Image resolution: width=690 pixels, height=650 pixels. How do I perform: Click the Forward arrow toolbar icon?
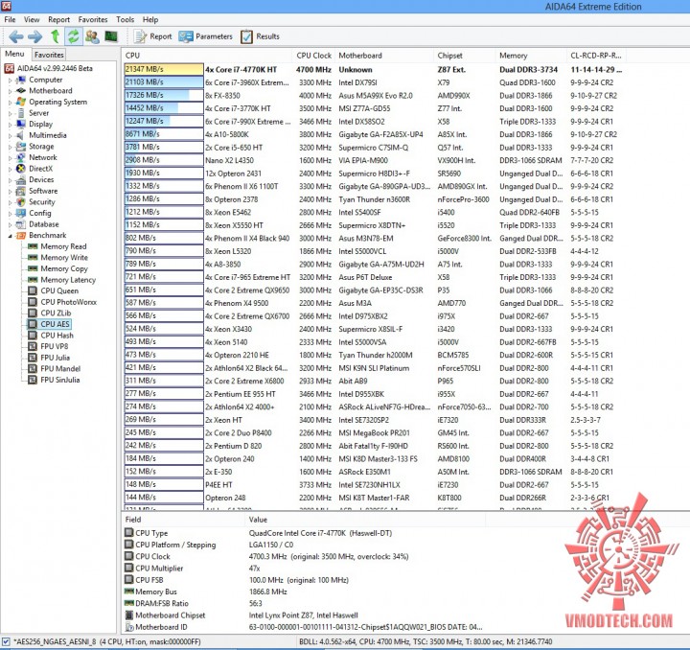tap(35, 36)
